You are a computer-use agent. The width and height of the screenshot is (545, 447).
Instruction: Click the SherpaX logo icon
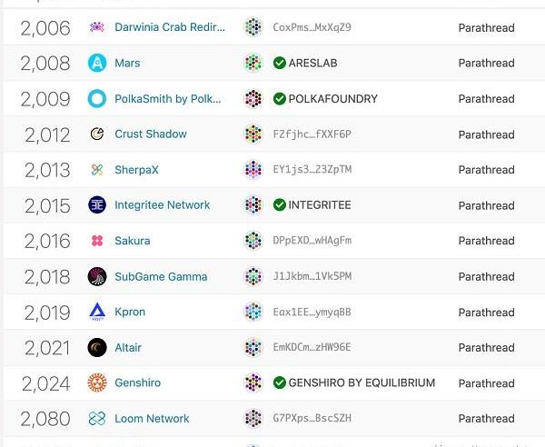(97, 170)
